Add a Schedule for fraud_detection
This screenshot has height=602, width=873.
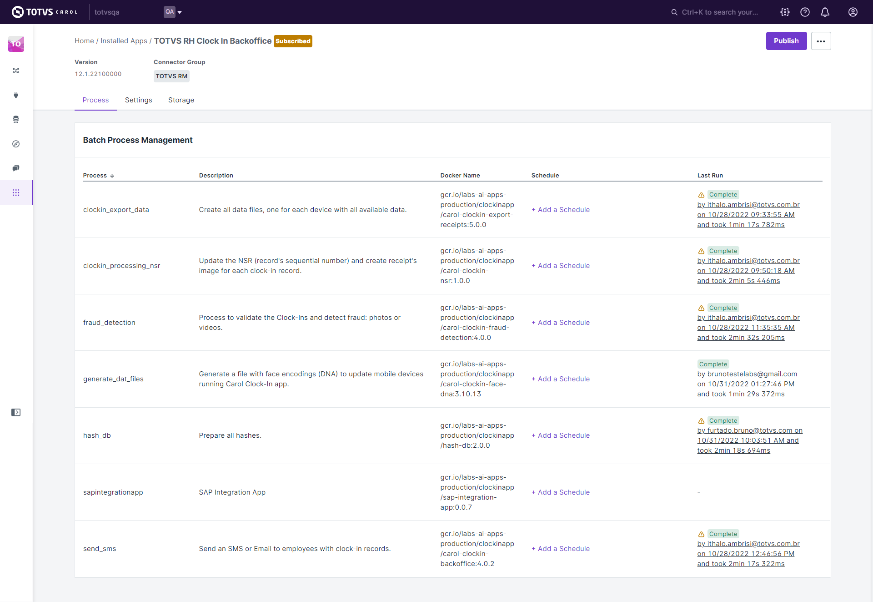click(x=561, y=323)
